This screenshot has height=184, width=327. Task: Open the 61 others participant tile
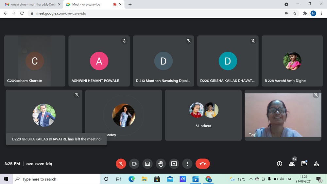(x=203, y=115)
